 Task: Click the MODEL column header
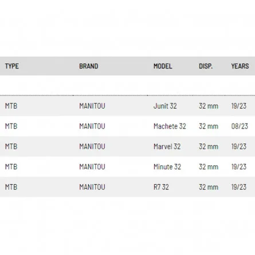point(163,66)
